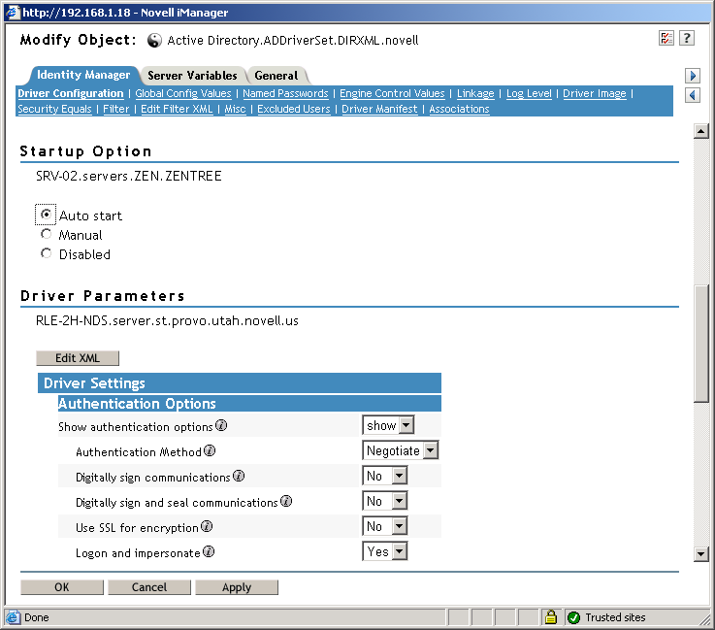Click info icon for Use SSL for encryption
Screen dimensions: 715x630
point(207,526)
